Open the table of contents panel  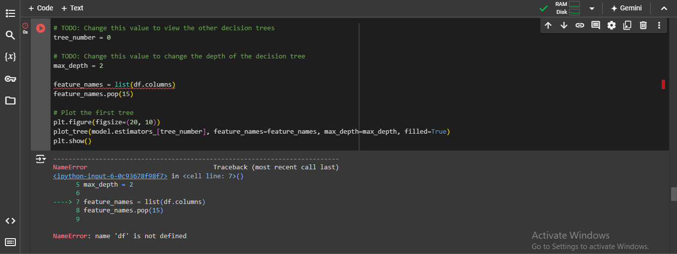[10, 13]
